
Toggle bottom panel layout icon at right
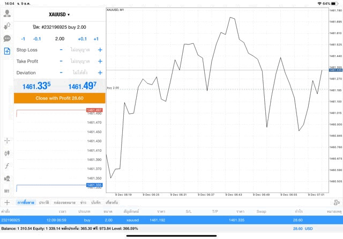tap(336, 203)
